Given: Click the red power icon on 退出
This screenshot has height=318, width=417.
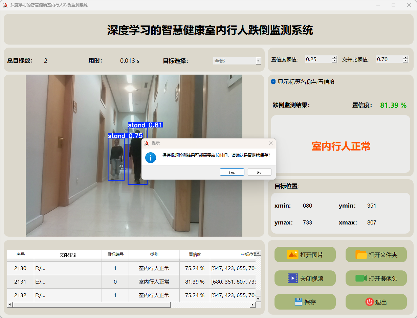Looking at the screenshot, I should pos(369,302).
